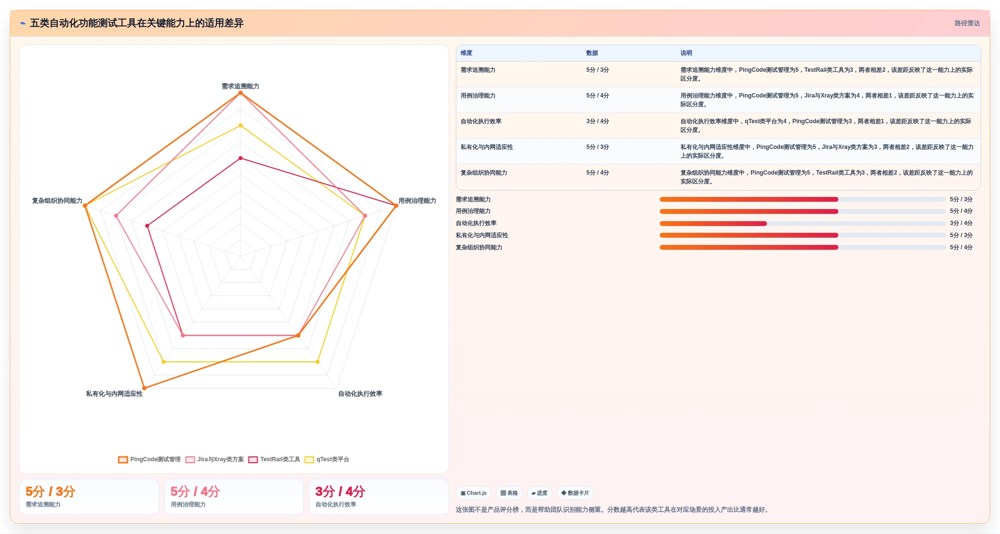Open the 3分 / 4分 自动化执行效率 data card
This screenshot has height=534, width=1000.
pos(379,497)
